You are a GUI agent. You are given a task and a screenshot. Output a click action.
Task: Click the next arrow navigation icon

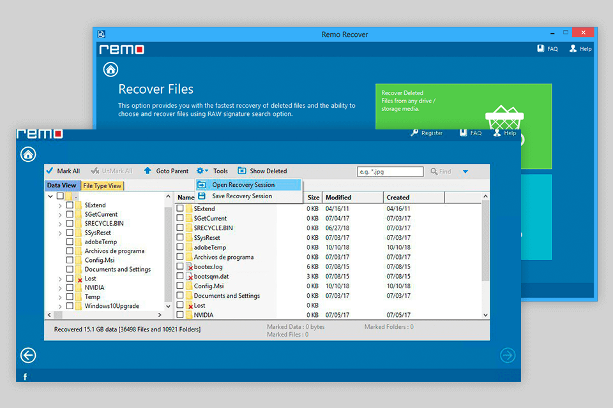pos(507,356)
